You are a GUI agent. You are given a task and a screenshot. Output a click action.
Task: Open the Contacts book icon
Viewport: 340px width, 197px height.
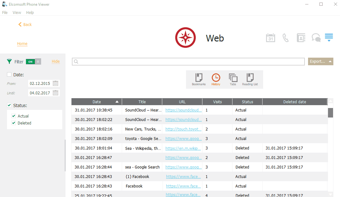click(x=301, y=38)
